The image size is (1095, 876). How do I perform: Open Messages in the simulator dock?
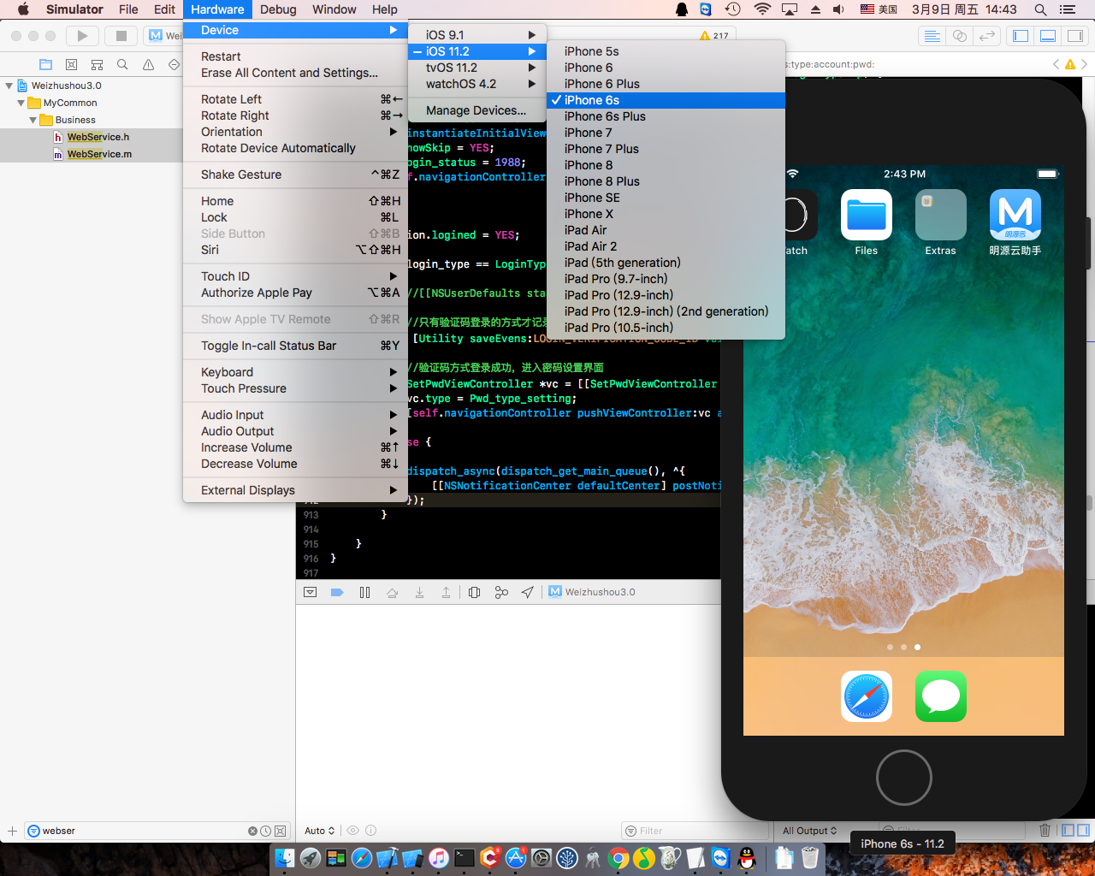pyautogui.click(x=940, y=696)
